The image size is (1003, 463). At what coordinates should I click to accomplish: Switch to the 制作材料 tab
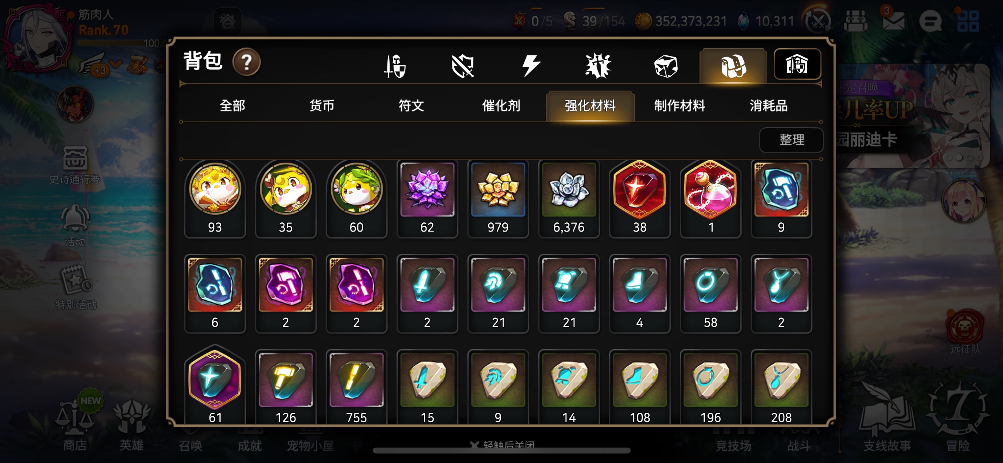[x=679, y=106]
